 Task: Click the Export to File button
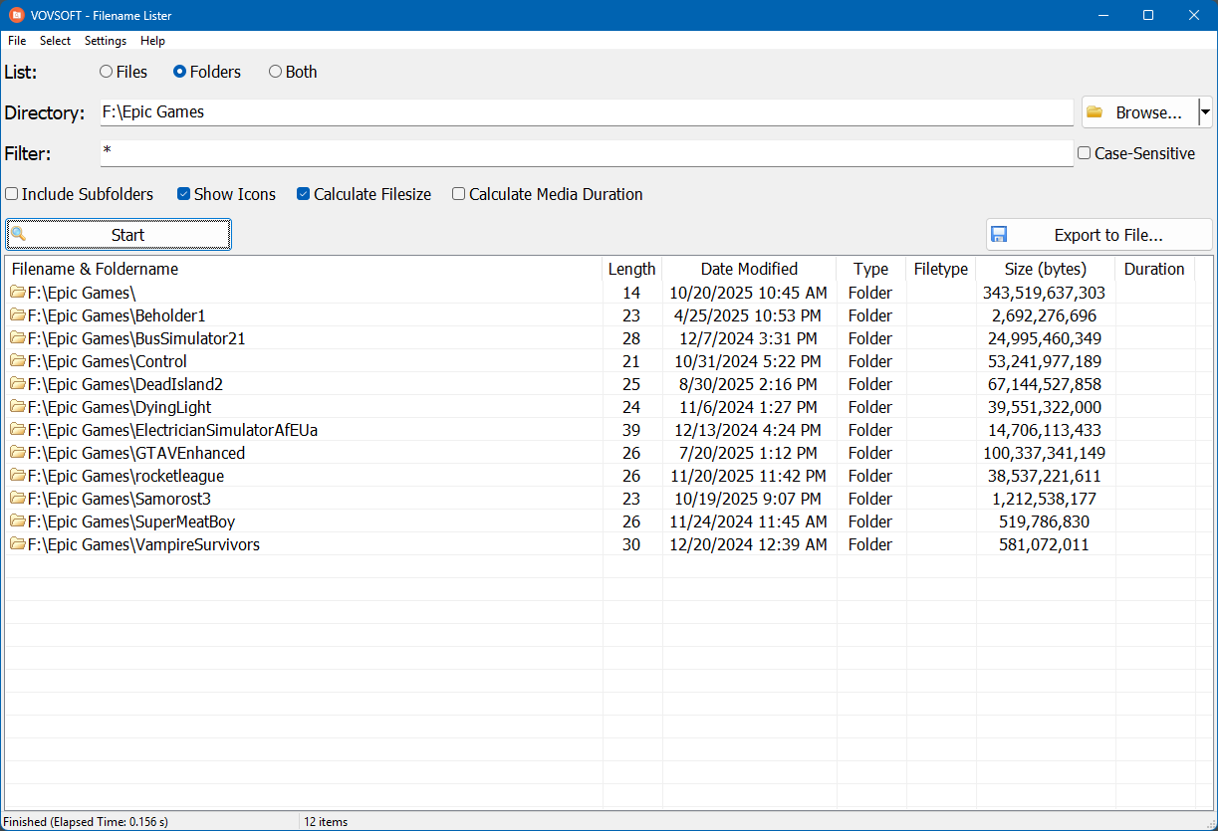tap(1098, 235)
